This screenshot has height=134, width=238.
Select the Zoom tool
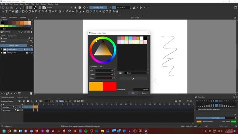pyautogui.click(x=114, y=12)
